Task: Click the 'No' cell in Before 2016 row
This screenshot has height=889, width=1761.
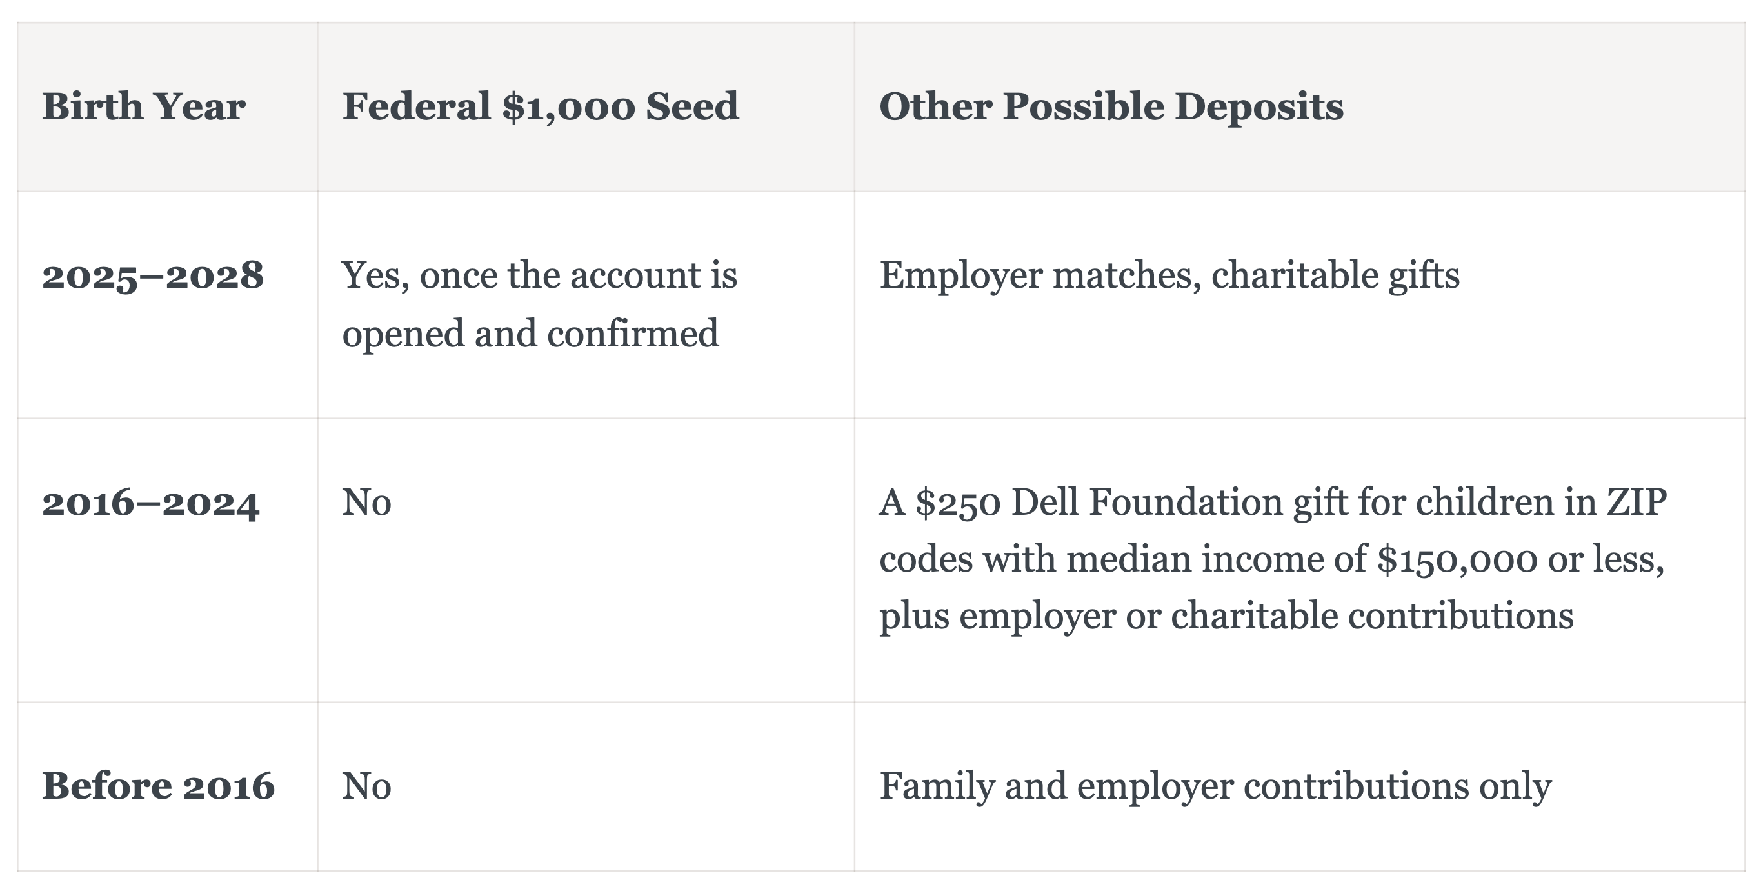Action: (367, 786)
